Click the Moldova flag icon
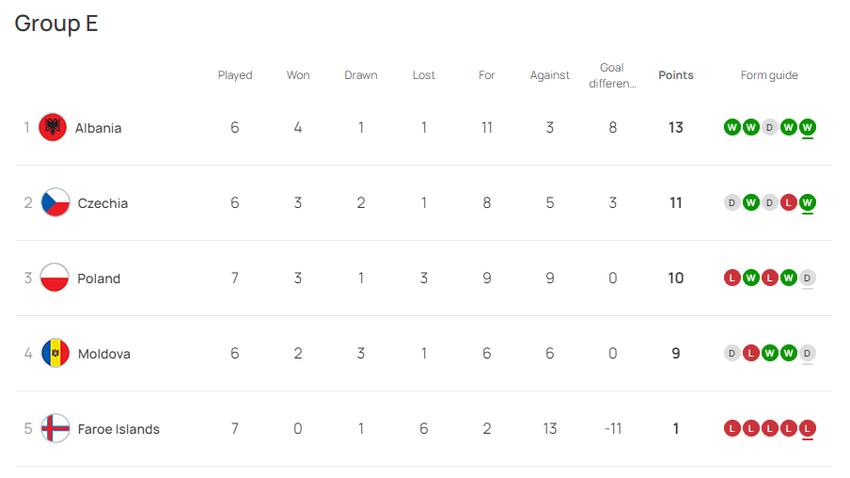The height and width of the screenshot is (478, 850). [x=55, y=353]
